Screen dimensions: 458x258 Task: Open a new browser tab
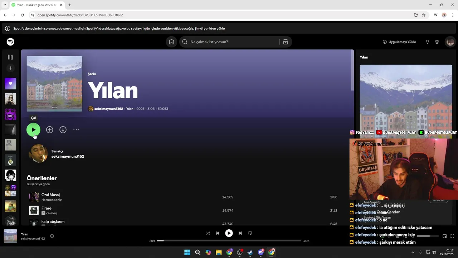pos(69,5)
